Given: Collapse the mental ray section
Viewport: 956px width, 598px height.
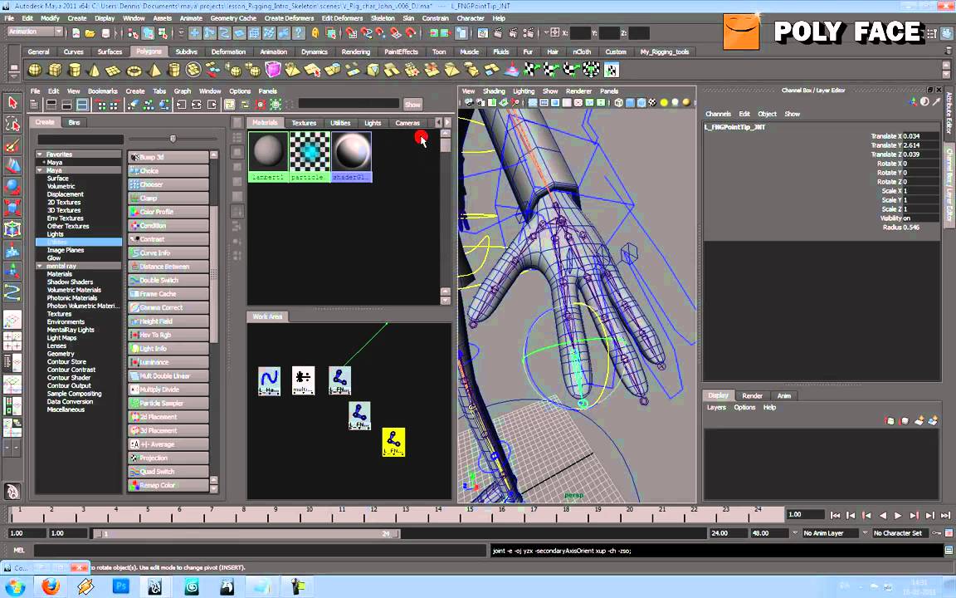Looking at the screenshot, I should [x=40, y=266].
